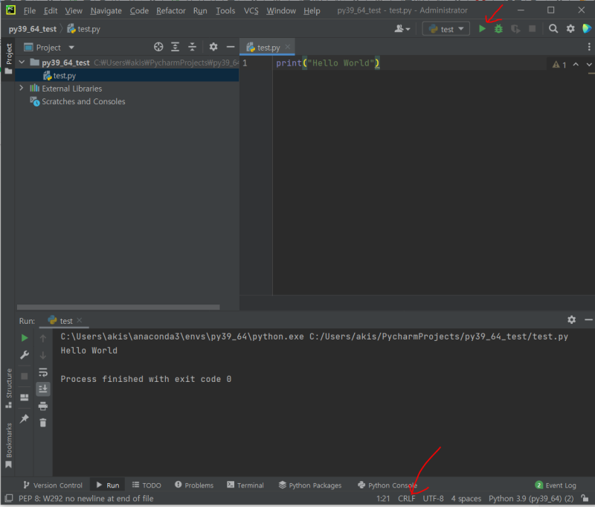Screen dimensions: 595x507
Task: Clear the Run output with trash icon
Action: pos(43,423)
